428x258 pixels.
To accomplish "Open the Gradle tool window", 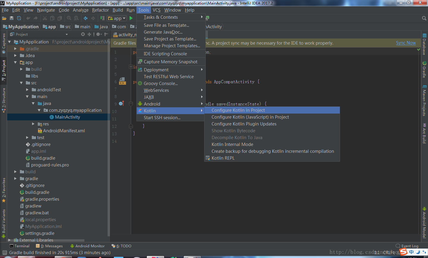I will [x=424, y=70].
